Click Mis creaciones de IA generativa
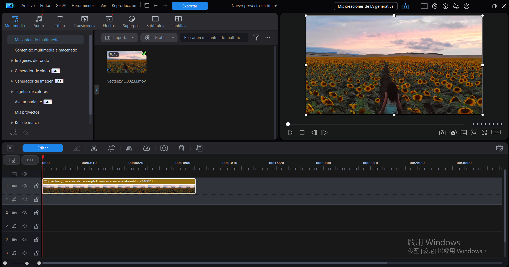This screenshot has height=267, width=509. pyautogui.click(x=365, y=6)
